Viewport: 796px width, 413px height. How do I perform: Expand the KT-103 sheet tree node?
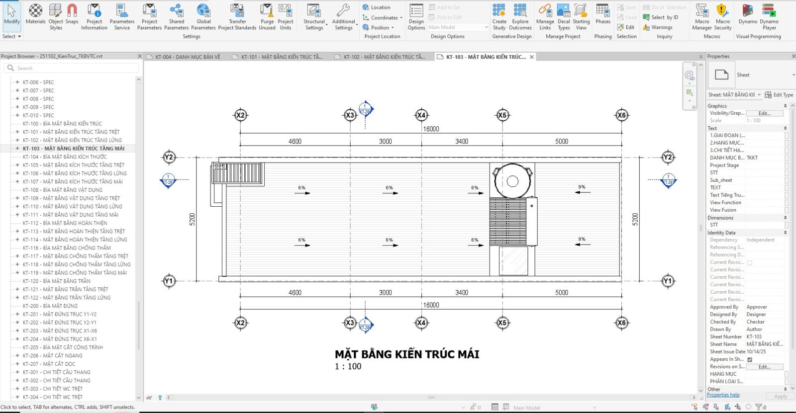(x=17, y=148)
